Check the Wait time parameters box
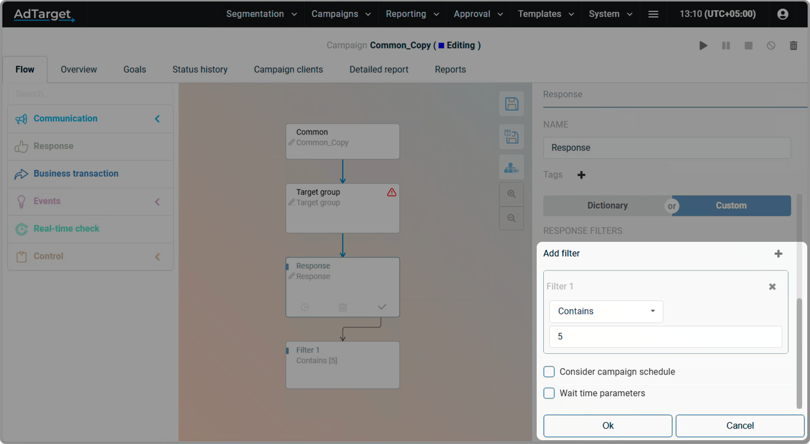The width and height of the screenshot is (810, 444). (x=549, y=393)
